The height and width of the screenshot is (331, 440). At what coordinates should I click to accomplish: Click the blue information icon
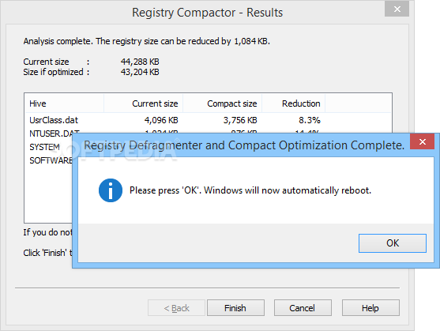tap(111, 190)
